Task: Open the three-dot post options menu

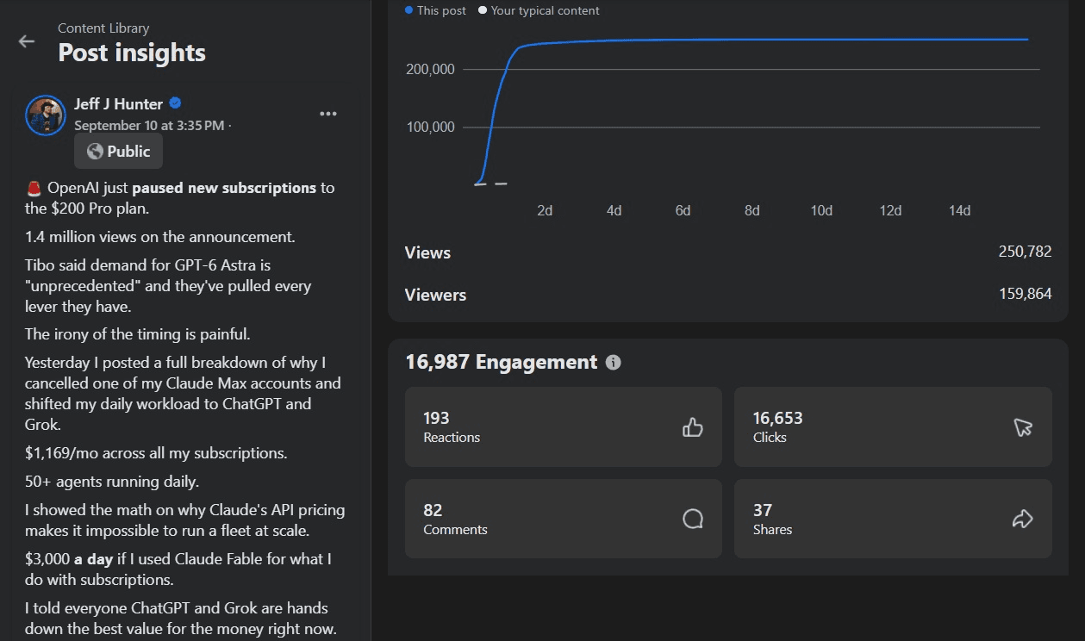Action: (328, 114)
